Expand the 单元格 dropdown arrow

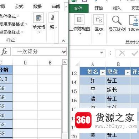39,32
